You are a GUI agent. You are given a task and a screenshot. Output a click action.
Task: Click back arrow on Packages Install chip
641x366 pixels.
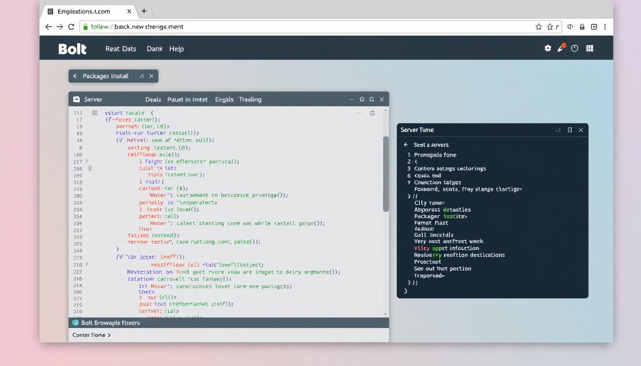(x=75, y=76)
